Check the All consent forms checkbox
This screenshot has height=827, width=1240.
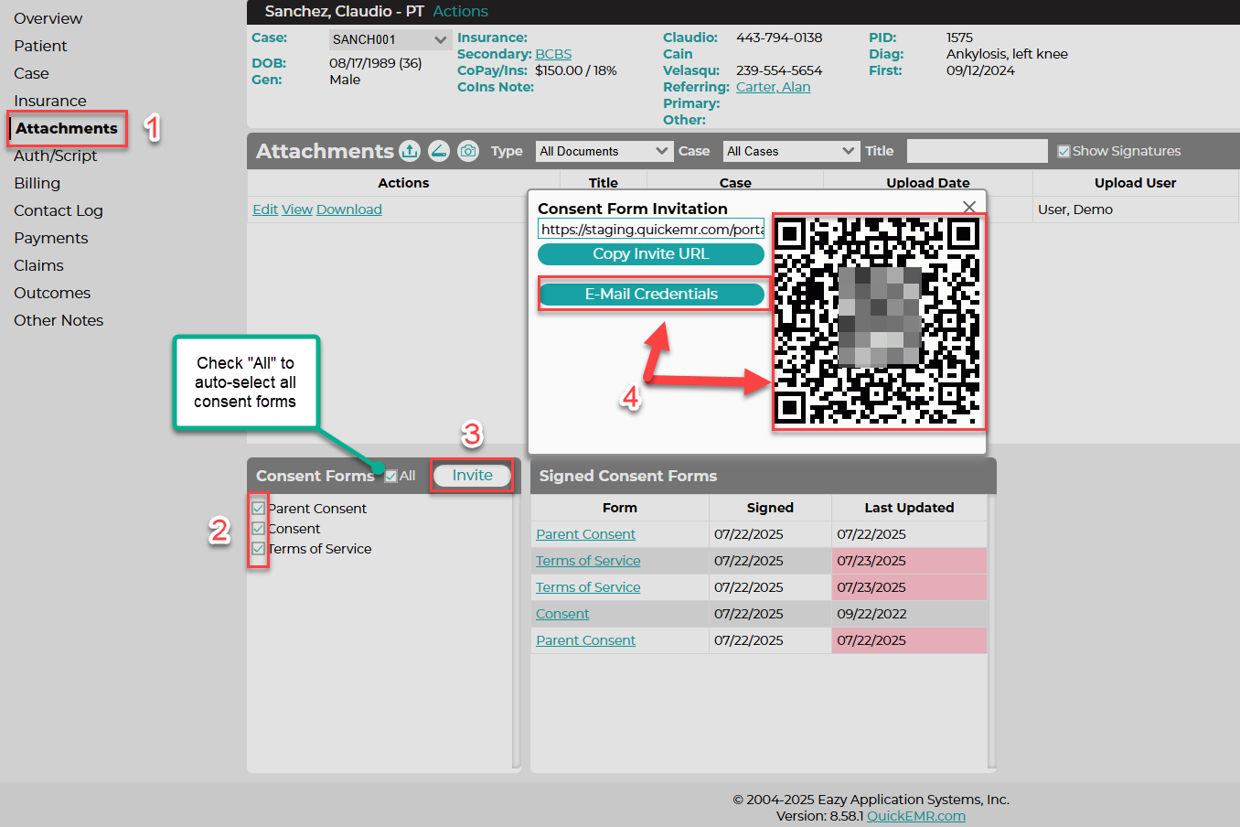click(x=391, y=476)
